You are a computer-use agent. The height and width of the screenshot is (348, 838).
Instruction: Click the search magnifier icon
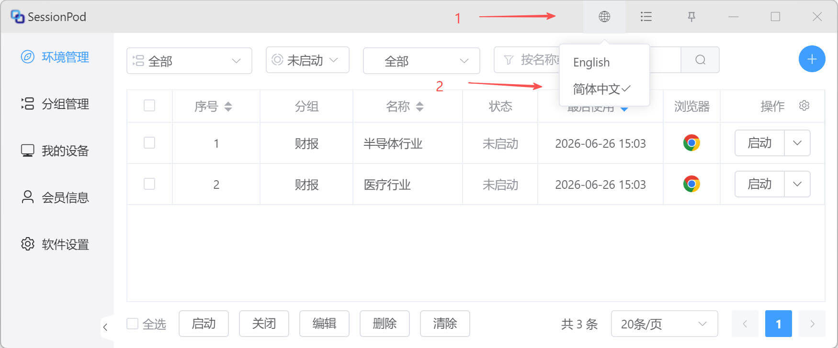tap(700, 60)
